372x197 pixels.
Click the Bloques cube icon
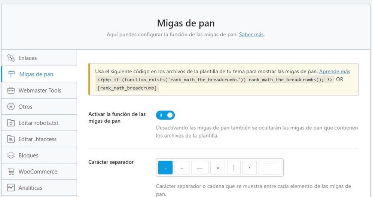point(11,155)
